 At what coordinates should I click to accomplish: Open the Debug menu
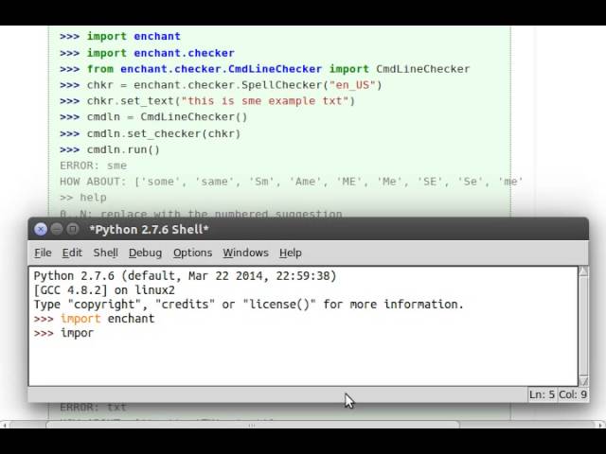pos(145,253)
